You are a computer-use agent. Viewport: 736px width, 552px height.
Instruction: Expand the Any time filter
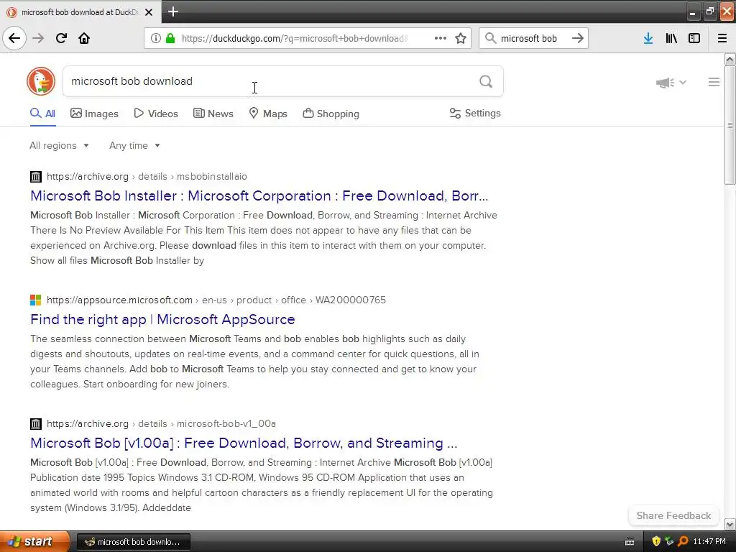(x=134, y=145)
